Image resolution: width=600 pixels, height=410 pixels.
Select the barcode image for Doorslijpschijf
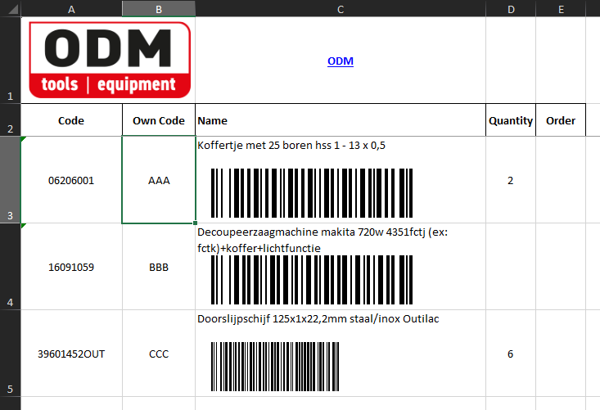point(275,367)
